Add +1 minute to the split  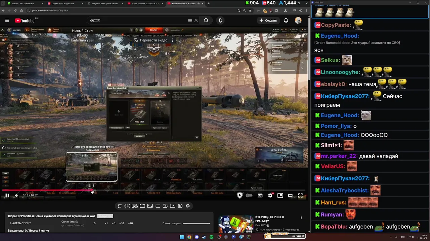coord(106,223)
